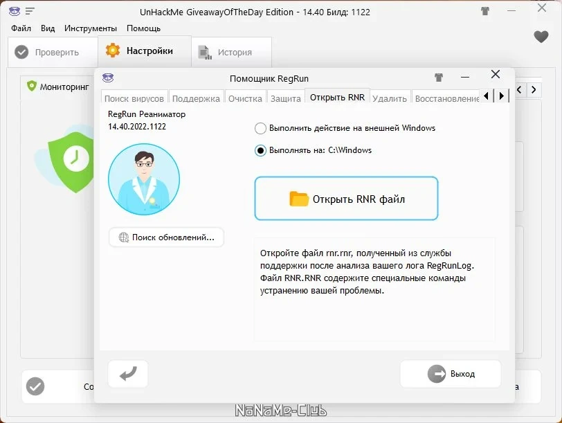Click the document icon on История tab
The height and width of the screenshot is (423, 562).
click(x=205, y=53)
